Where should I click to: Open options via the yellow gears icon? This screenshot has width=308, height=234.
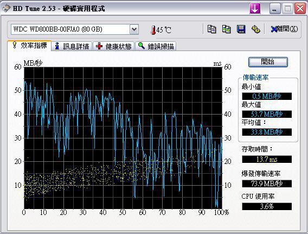(256, 29)
